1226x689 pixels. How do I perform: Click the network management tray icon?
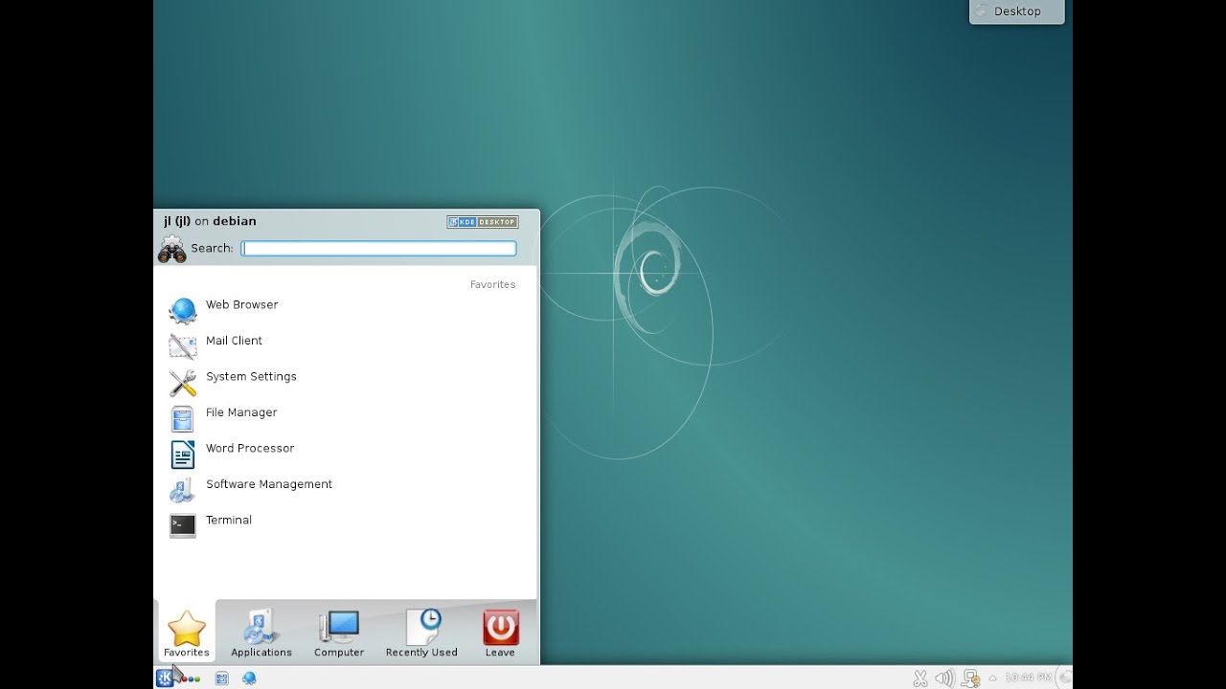click(x=971, y=678)
